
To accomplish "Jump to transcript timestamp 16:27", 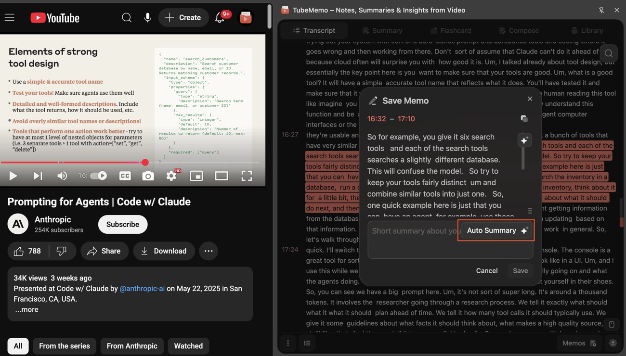I will click(x=290, y=135).
